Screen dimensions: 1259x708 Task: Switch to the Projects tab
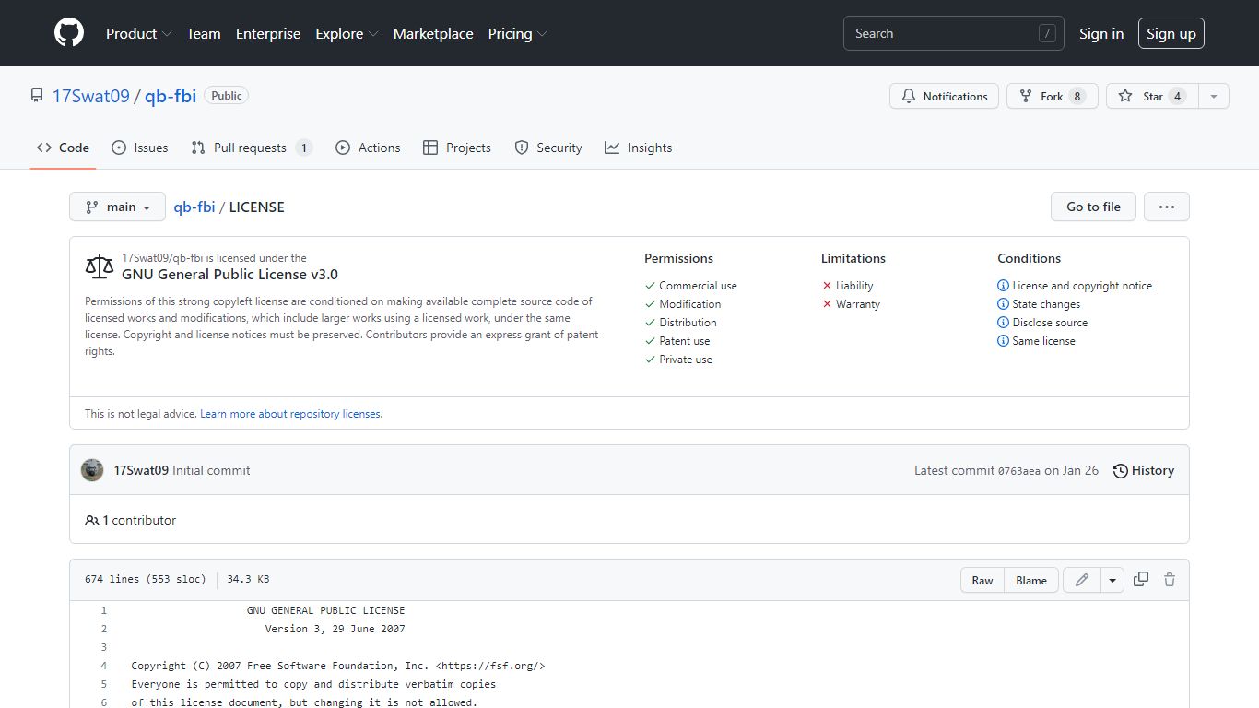(457, 147)
